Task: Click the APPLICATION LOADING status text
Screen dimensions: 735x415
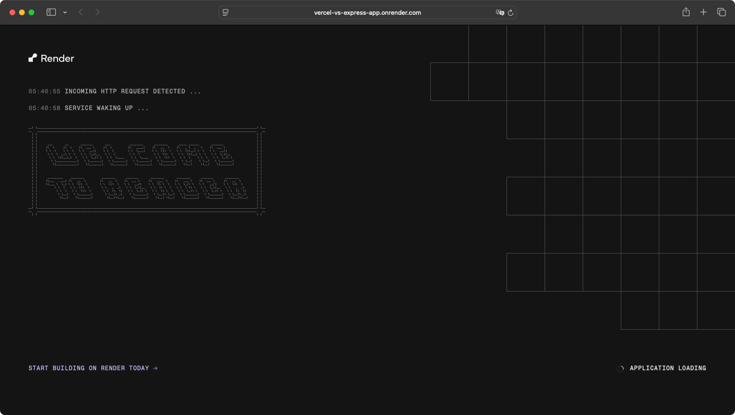Action: click(x=668, y=368)
